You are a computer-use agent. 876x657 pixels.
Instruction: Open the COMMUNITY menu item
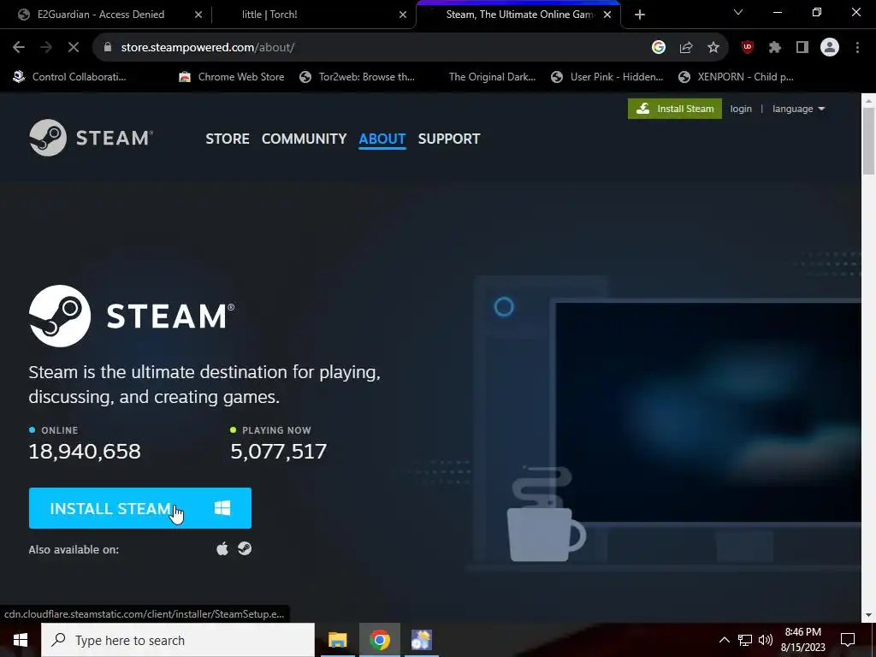point(304,139)
